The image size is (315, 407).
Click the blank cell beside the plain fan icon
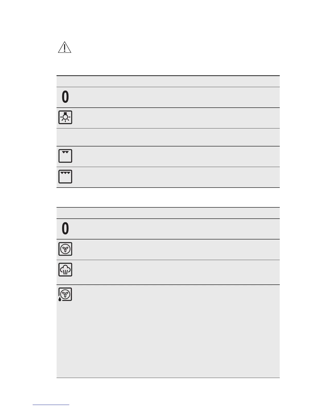[x=177, y=249]
